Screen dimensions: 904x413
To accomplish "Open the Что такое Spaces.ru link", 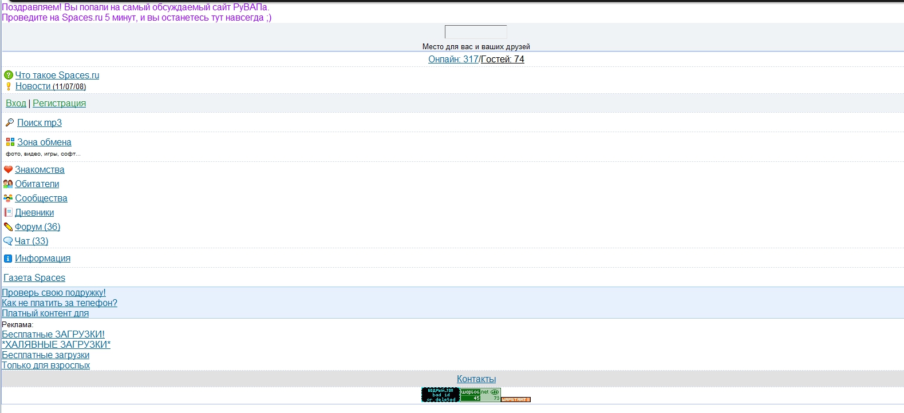I will (x=57, y=75).
